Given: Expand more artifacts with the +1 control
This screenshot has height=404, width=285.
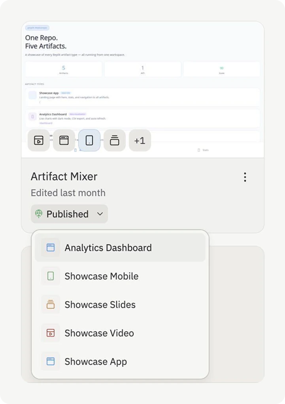Looking at the screenshot, I should [x=140, y=140].
